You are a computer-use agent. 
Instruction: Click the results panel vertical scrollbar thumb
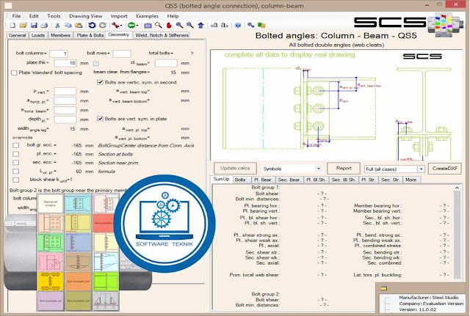click(457, 235)
